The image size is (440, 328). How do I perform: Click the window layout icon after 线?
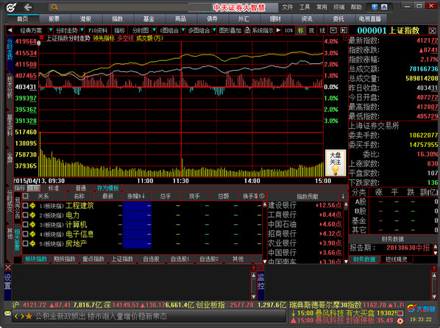tap(333, 30)
